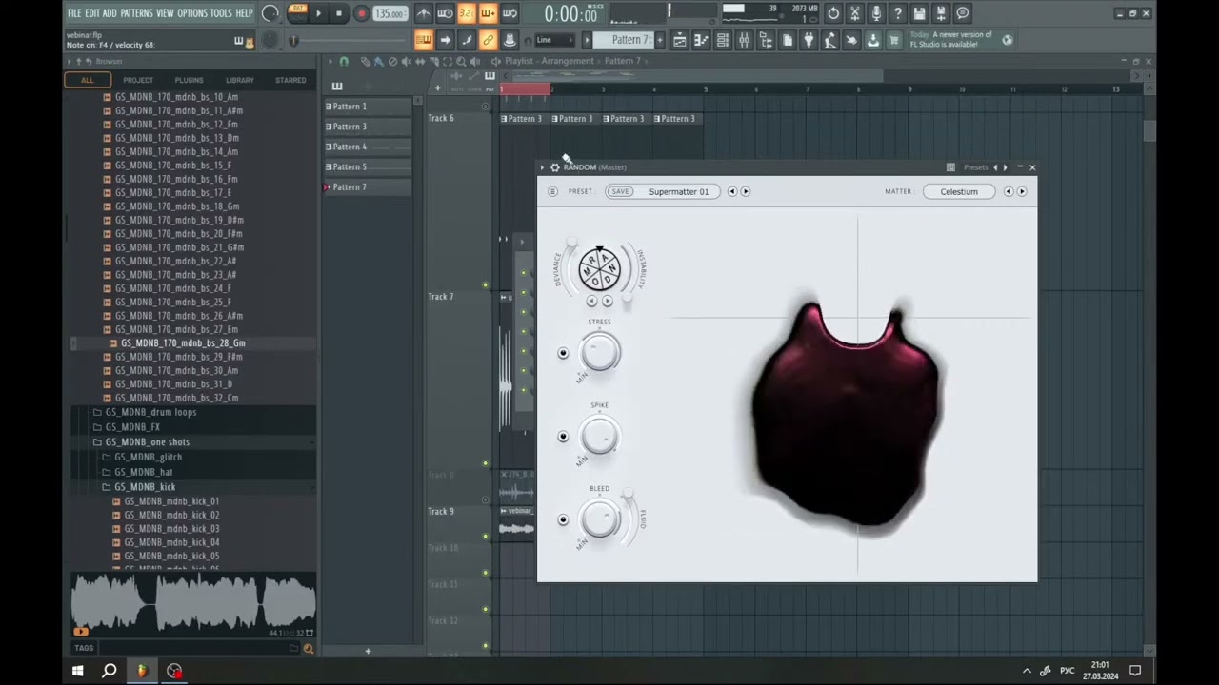The height and width of the screenshot is (685, 1219).
Task: Open the FILE menu
Action: coord(73,13)
